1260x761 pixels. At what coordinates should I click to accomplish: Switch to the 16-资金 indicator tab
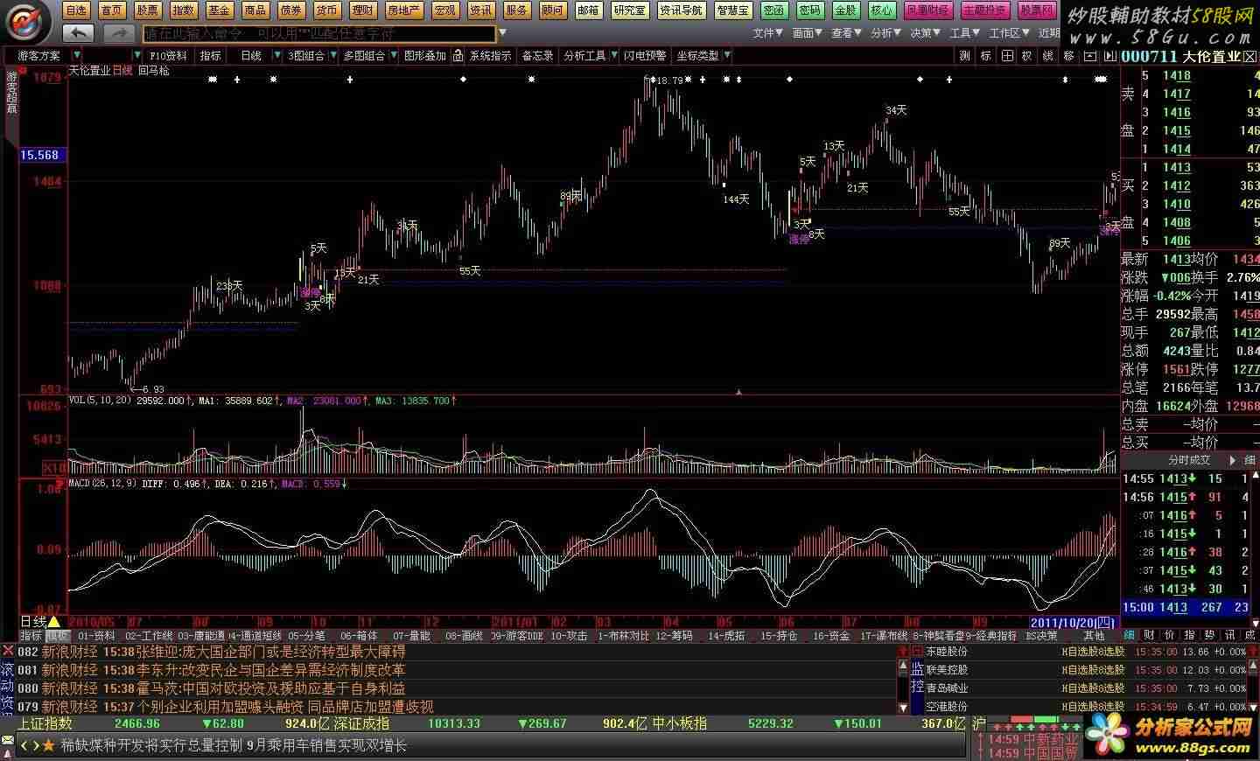pos(831,636)
